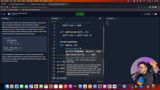Image resolution: width=160 pixels, height=90 pixels.
Task: Close the Console tab
Action: pyautogui.click(x=114, y=18)
